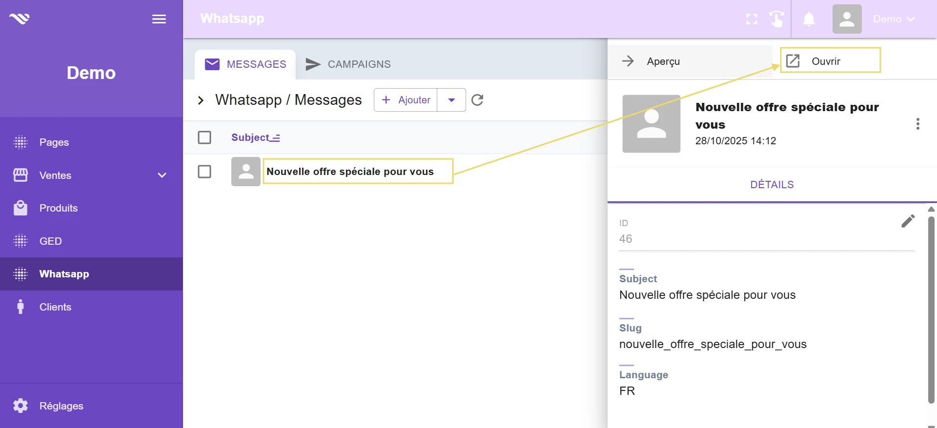
Task: Expand the breadcrumb chevron before Whatsapp / Messages
Action: tap(201, 100)
